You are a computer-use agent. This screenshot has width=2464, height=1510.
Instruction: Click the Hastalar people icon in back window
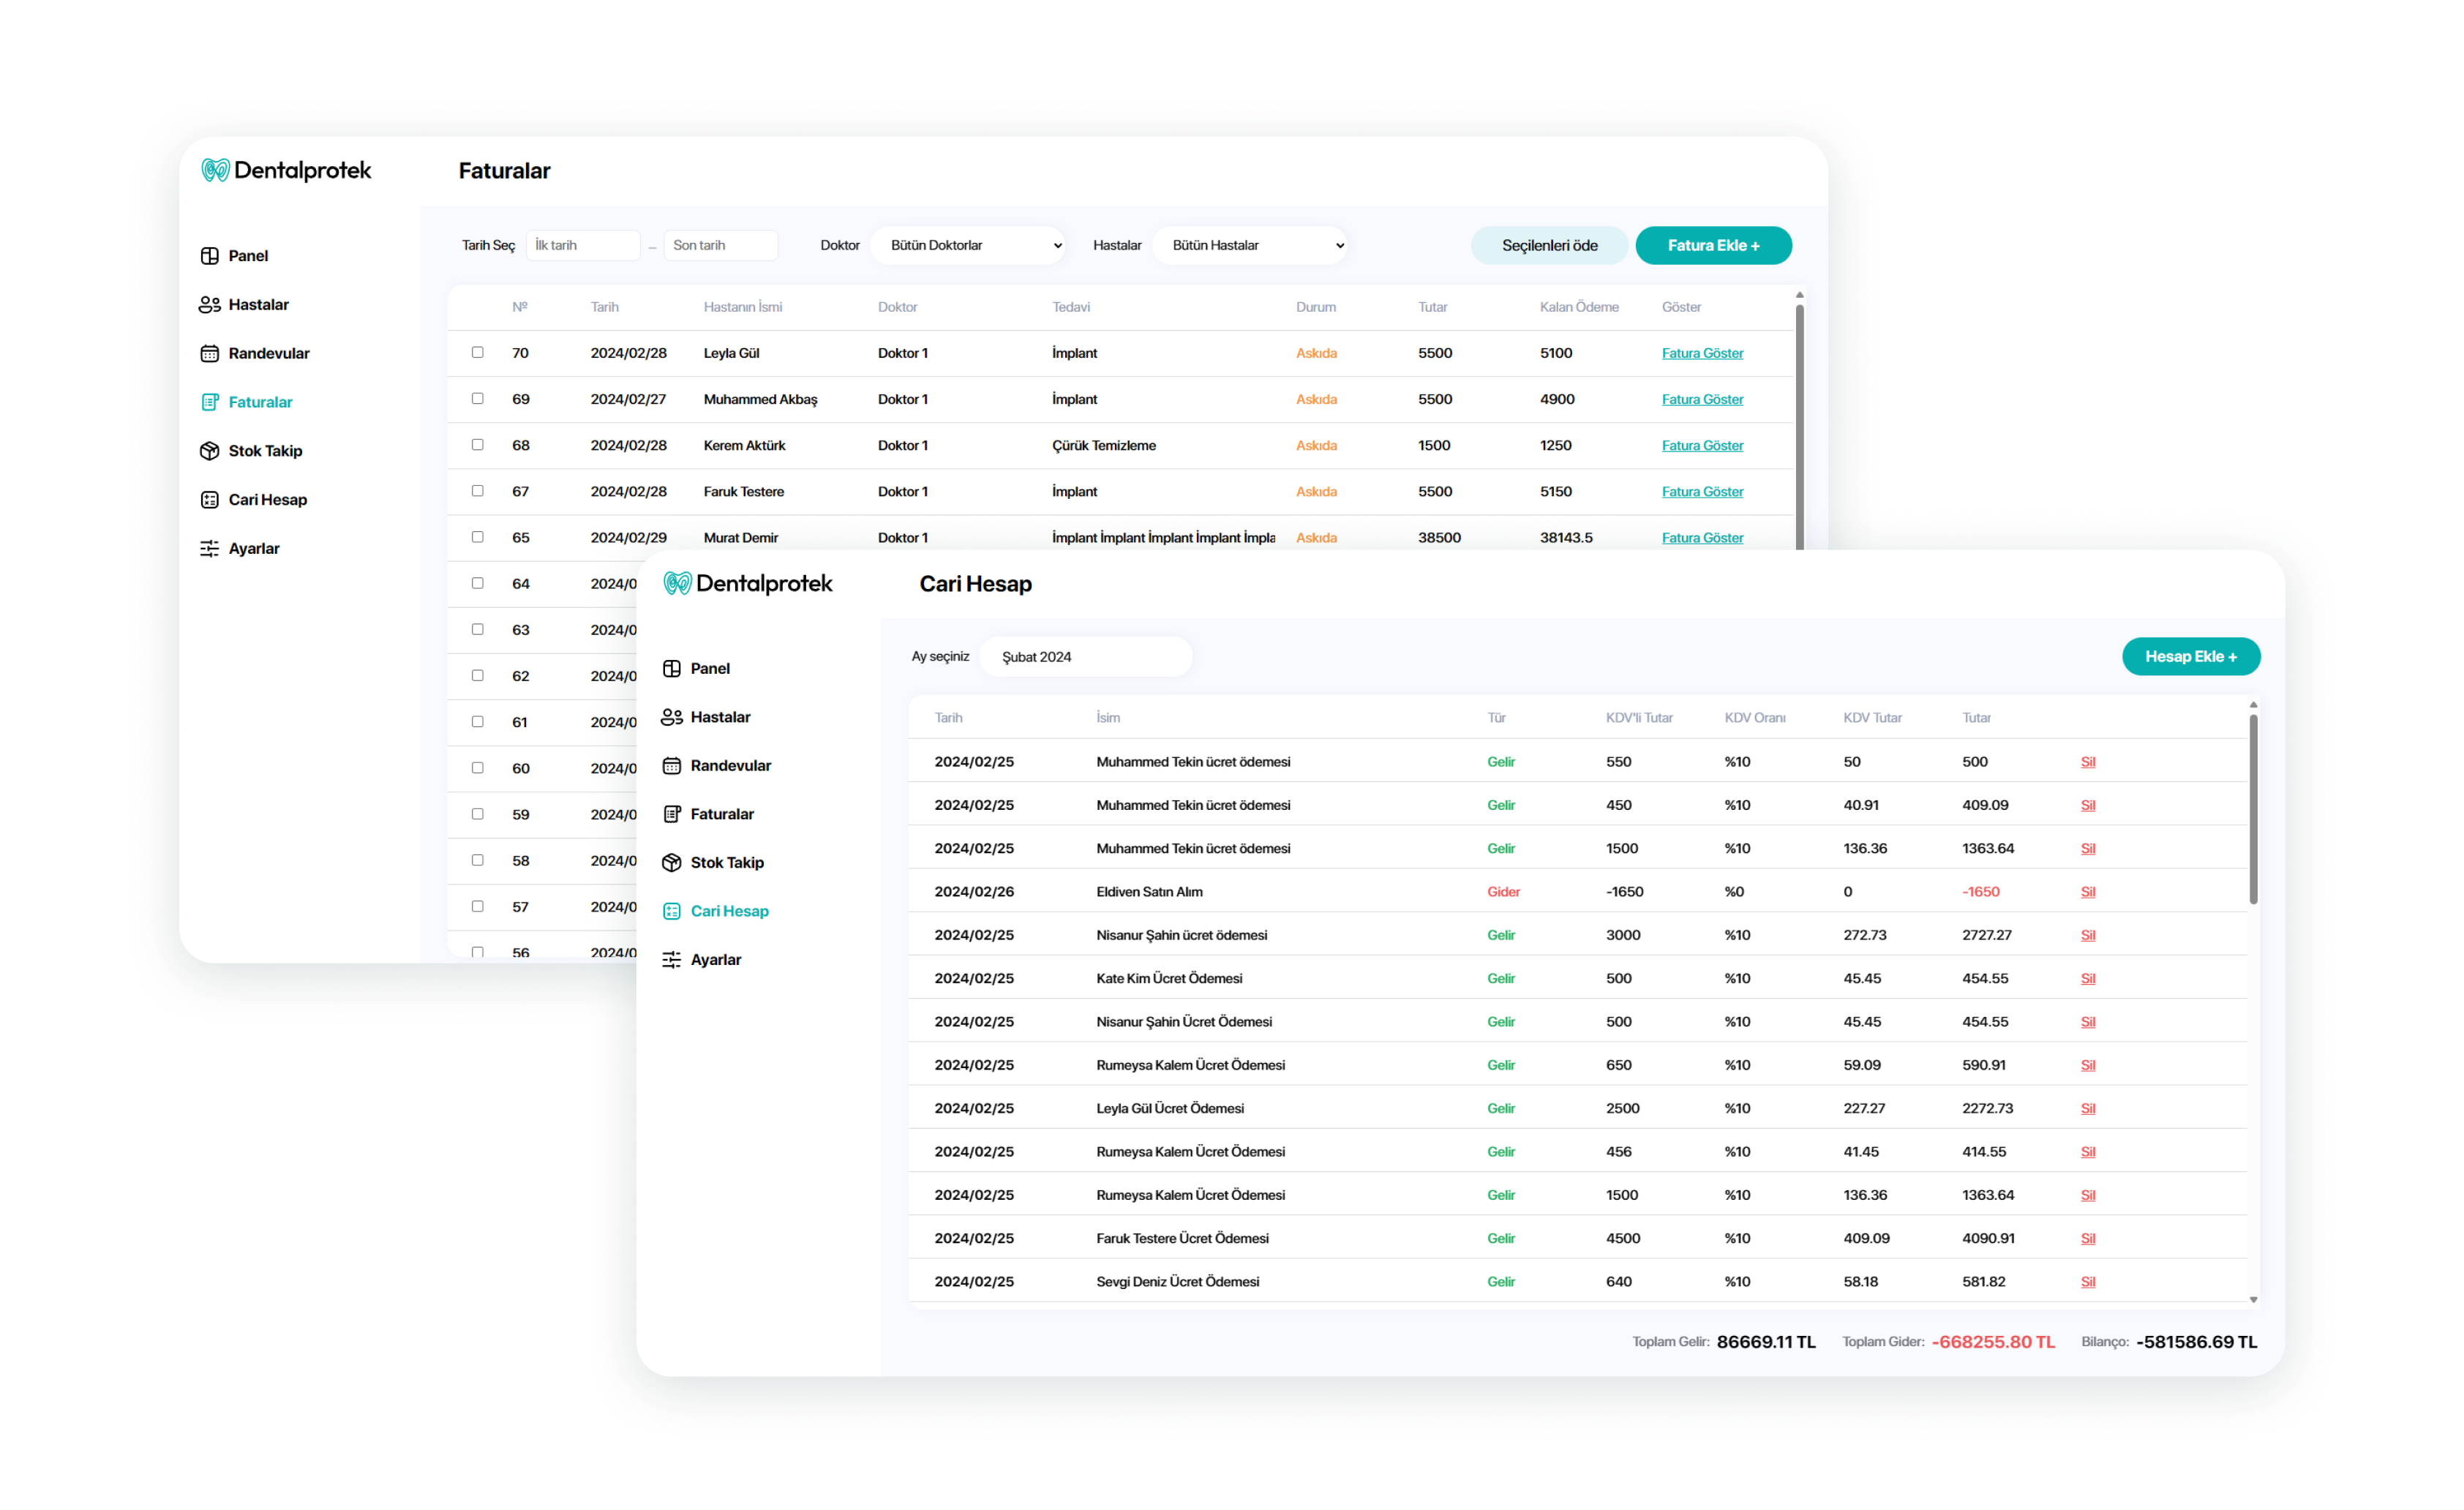pyautogui.click(x=209, y=305)
